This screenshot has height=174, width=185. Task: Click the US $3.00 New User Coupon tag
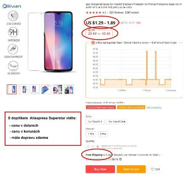[x=101, y=107]
